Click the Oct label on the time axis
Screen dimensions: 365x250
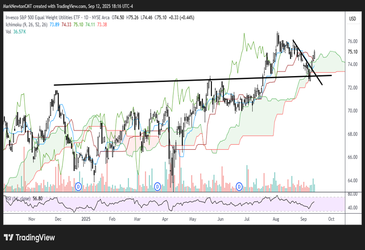(x=331, y=219)
